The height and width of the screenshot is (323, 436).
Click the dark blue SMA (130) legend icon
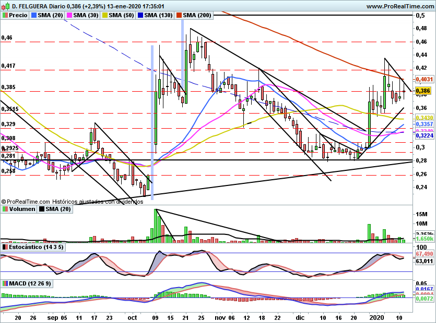coord(139,16)
